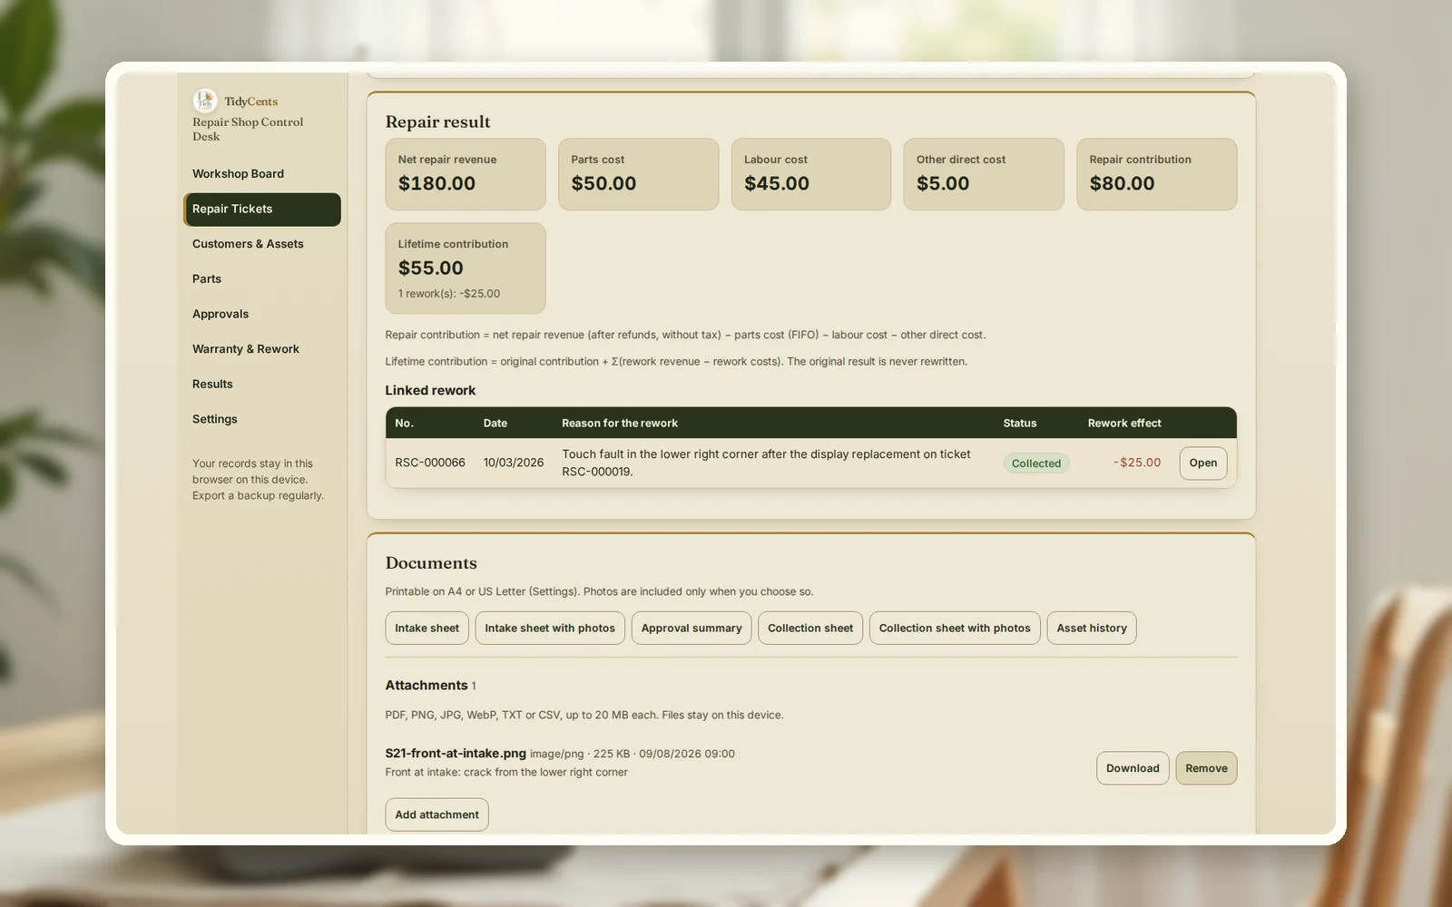Click the Labour cost $45.00 card
The width and height of the screenshot is (1452, 907).
[x=811, y=174]
